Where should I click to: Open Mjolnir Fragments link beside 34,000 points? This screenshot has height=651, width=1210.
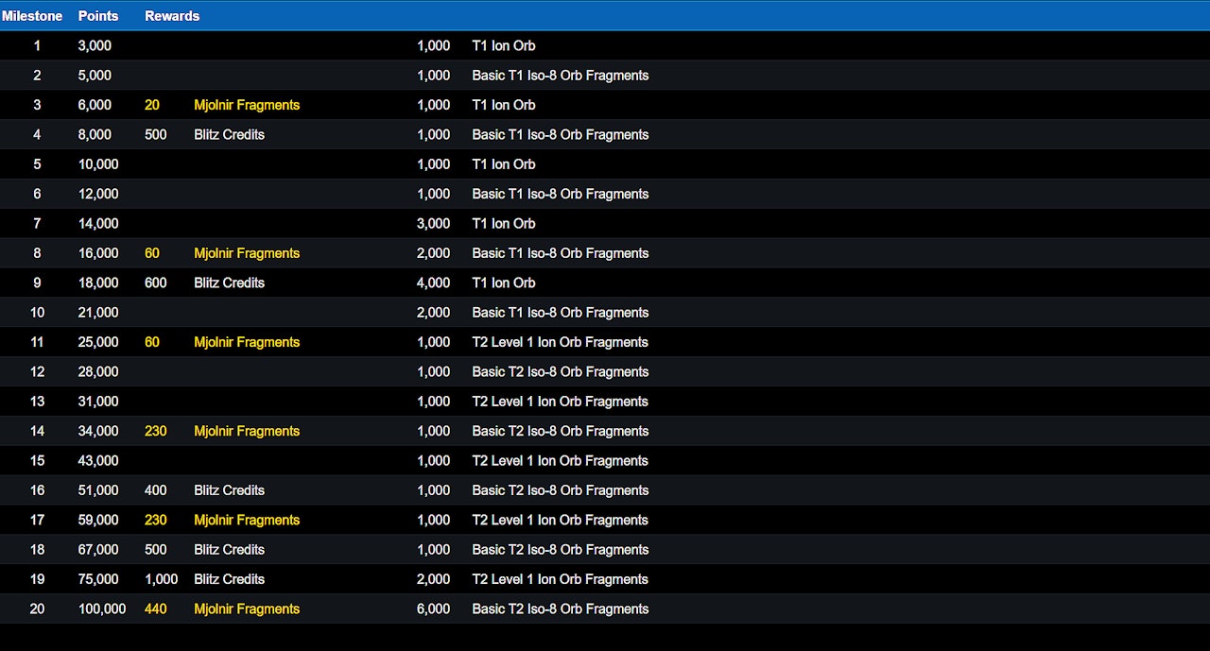tap(247, 431)
